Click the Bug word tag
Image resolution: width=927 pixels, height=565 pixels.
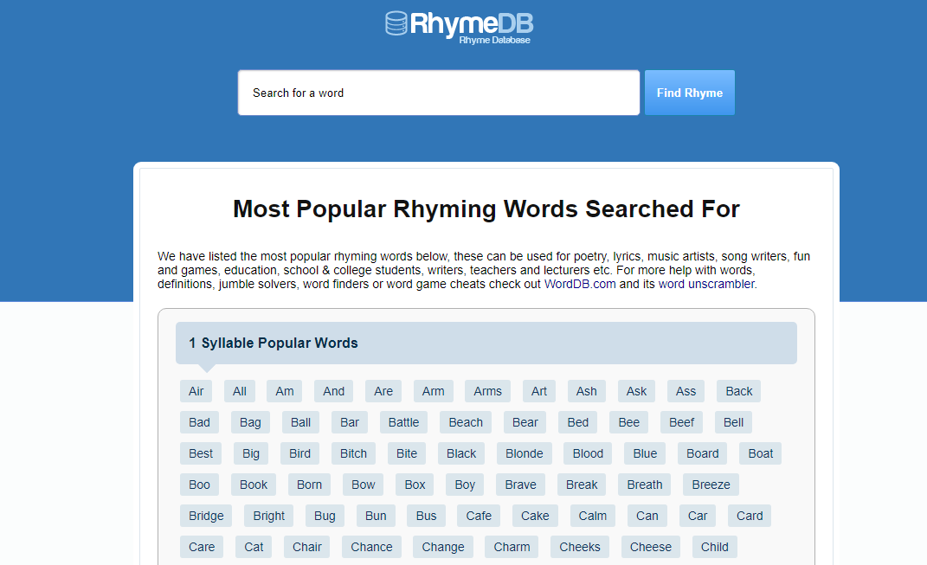pyautogui.click(x=325, y=516)
